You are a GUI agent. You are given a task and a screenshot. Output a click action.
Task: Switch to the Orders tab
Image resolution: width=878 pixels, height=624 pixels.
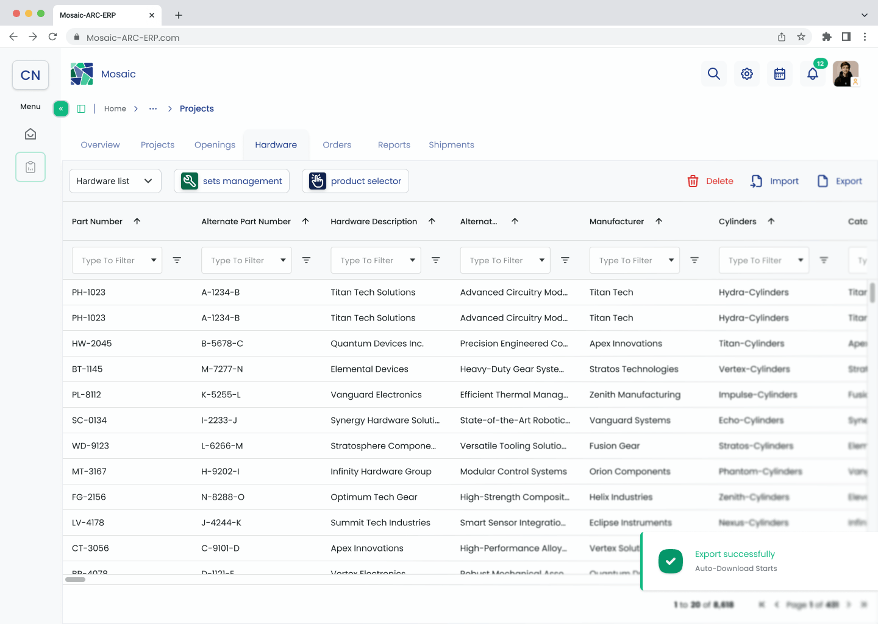(337, 145)
